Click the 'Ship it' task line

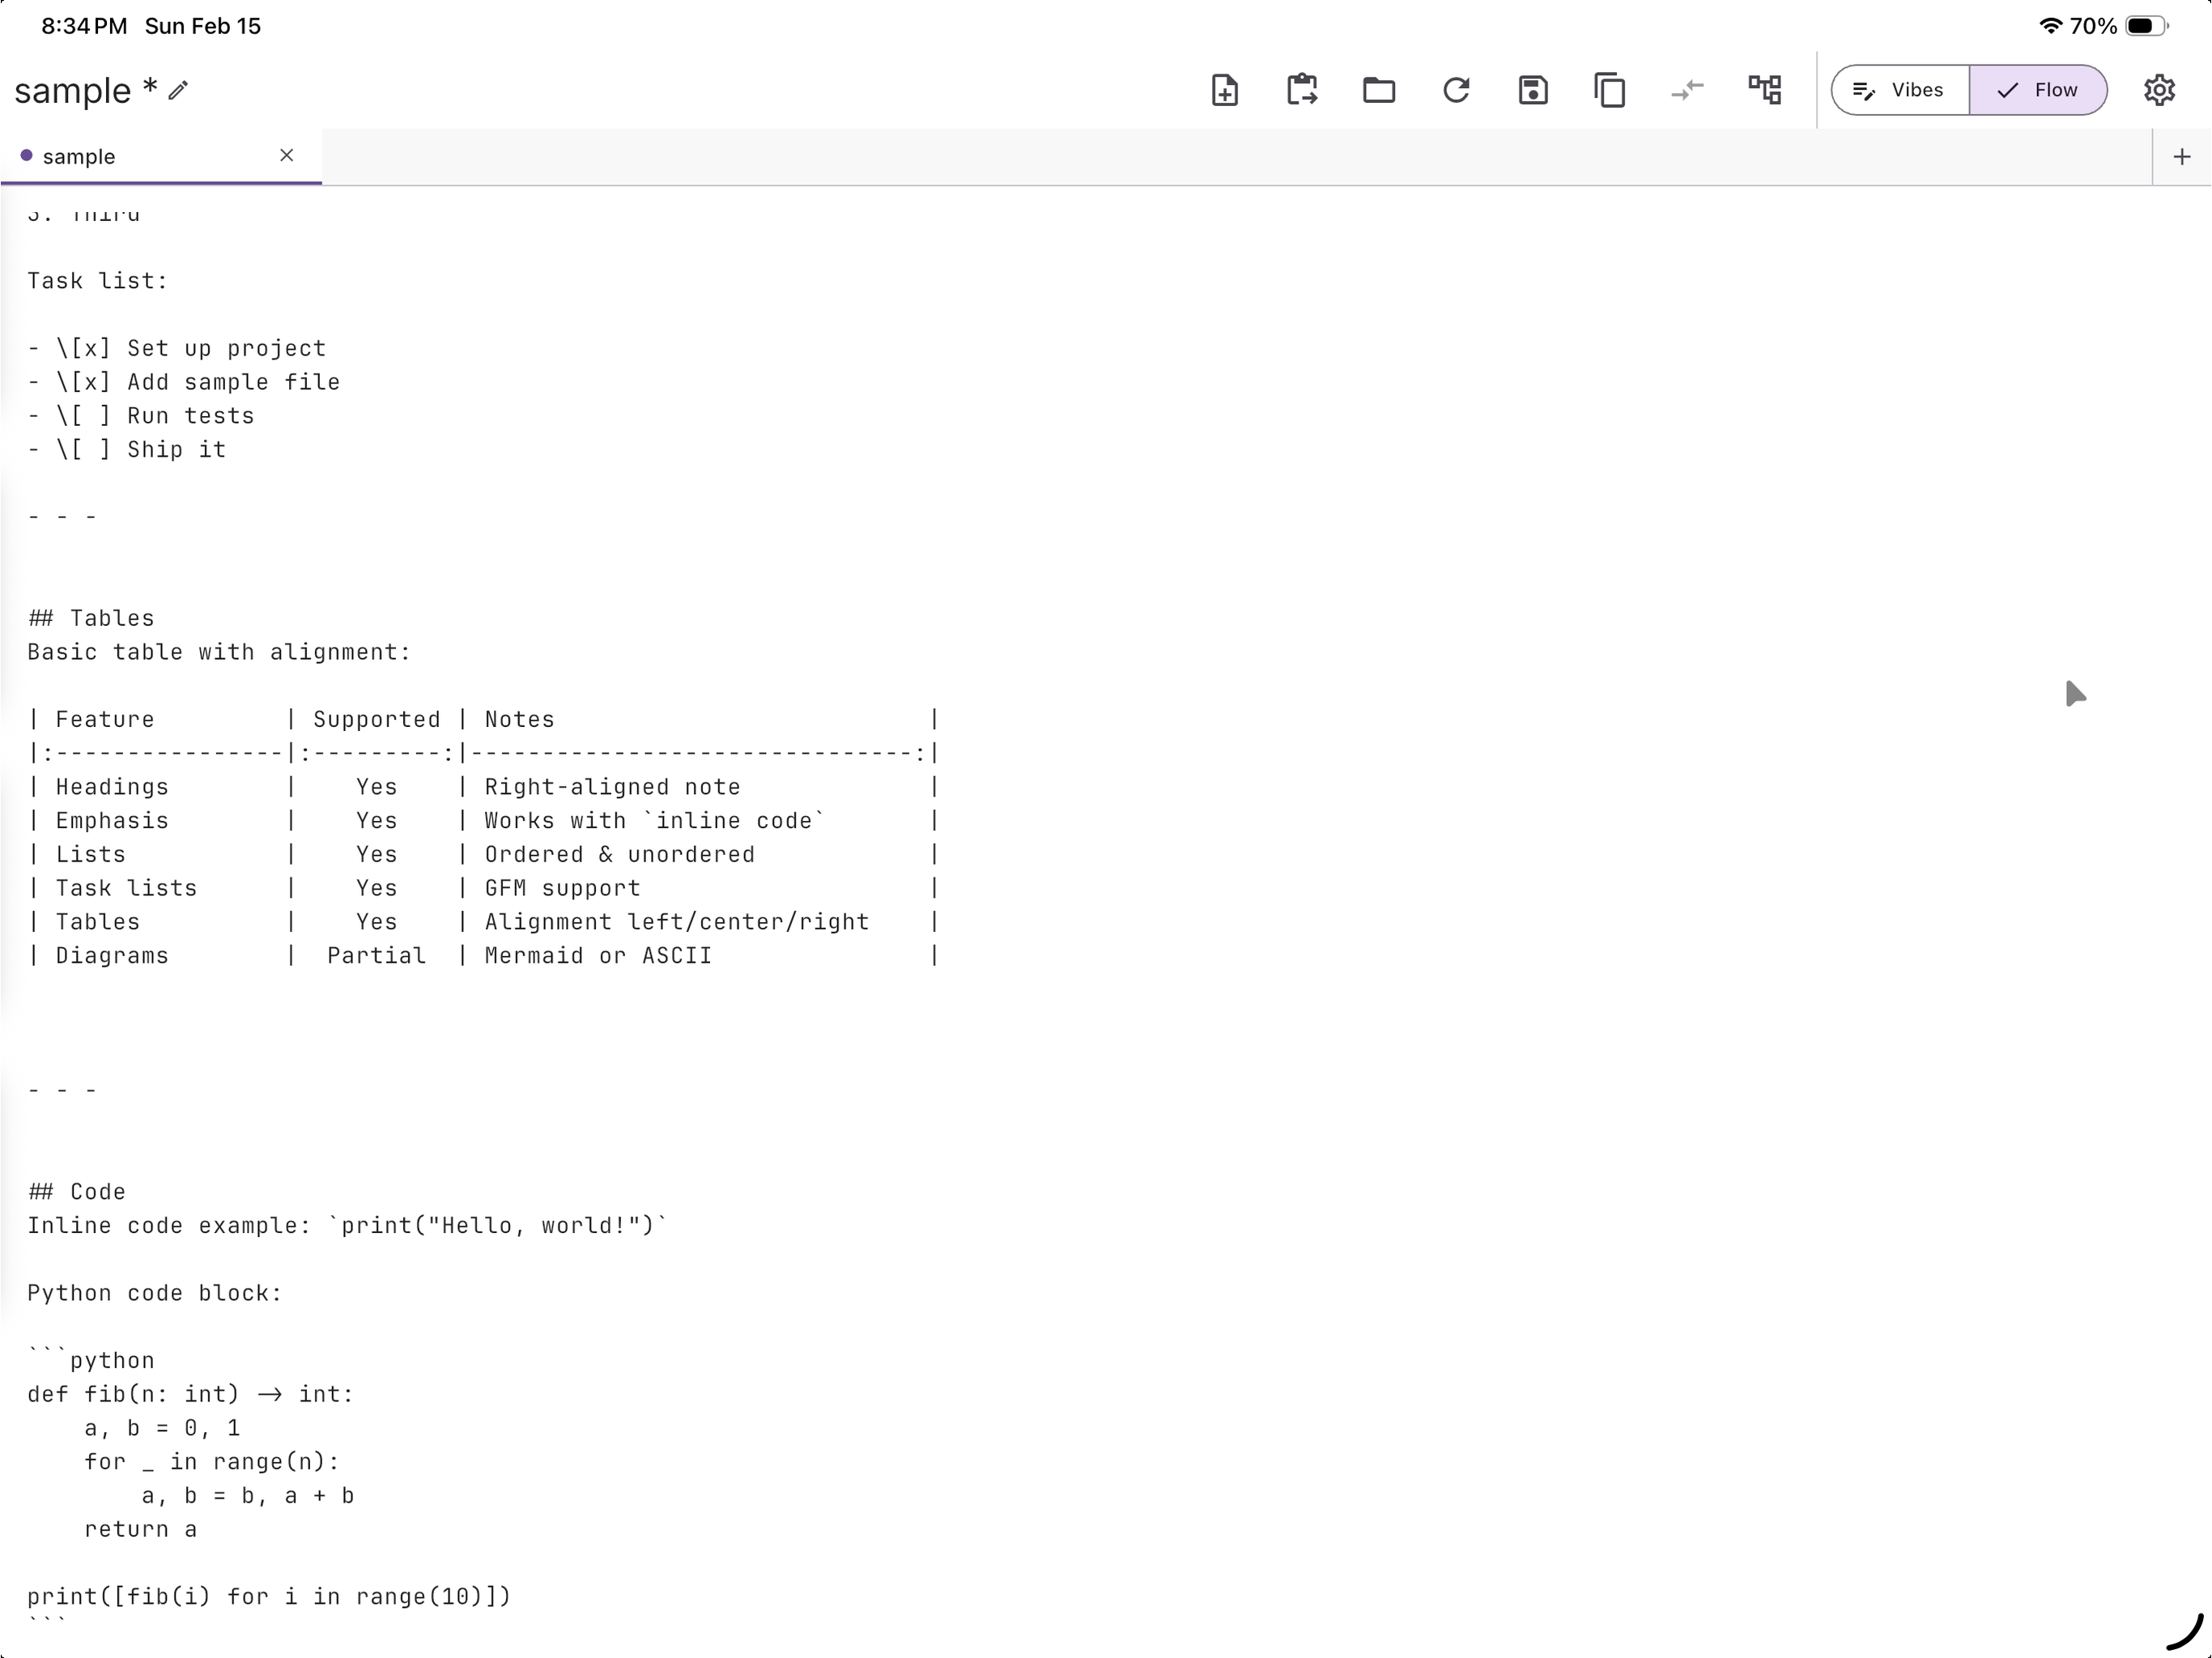127,450
